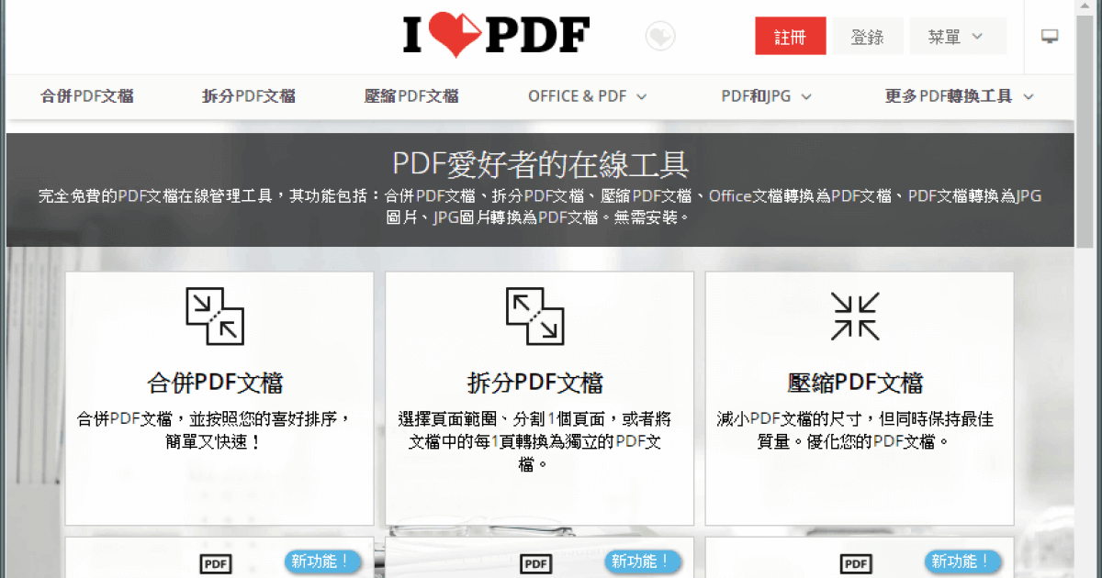Select 拆分PDF文檔 in navigation bar

click(x=249, y=96)
